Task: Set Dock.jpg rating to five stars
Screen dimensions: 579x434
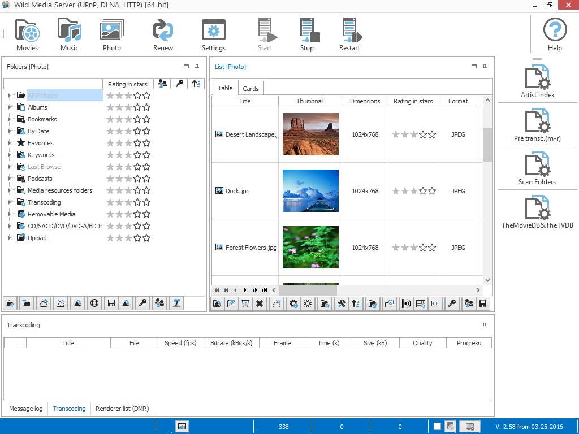Action: (432, 191)
